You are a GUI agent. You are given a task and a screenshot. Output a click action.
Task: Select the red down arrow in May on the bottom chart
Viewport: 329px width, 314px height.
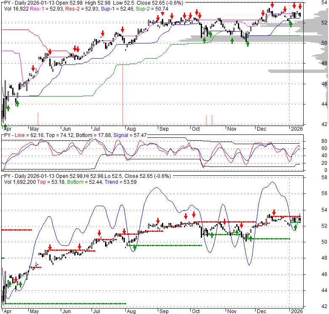[50, 248]
